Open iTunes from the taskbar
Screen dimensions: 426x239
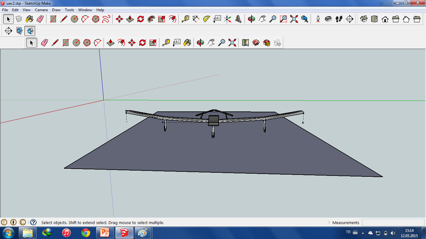(66, 233)
